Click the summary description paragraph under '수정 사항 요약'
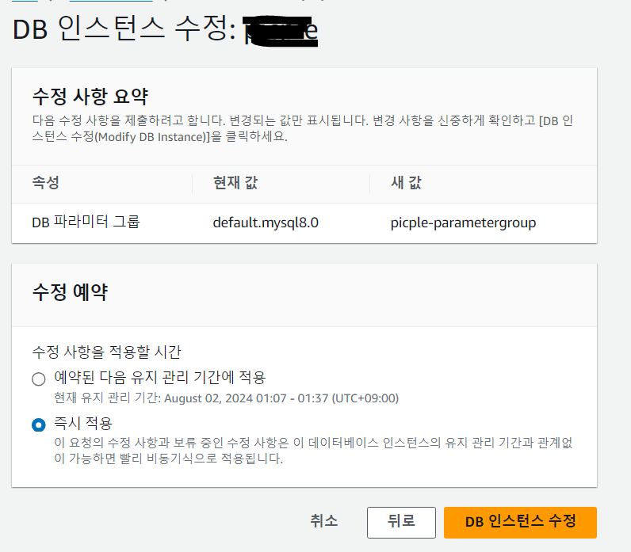The image size is (631, 552). (301, 129)
